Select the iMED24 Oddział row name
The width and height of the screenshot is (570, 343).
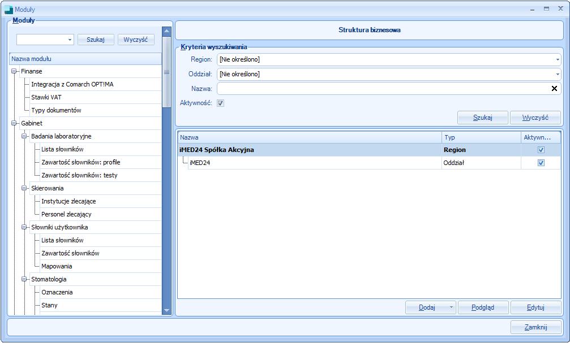click(x=200, y=163)
